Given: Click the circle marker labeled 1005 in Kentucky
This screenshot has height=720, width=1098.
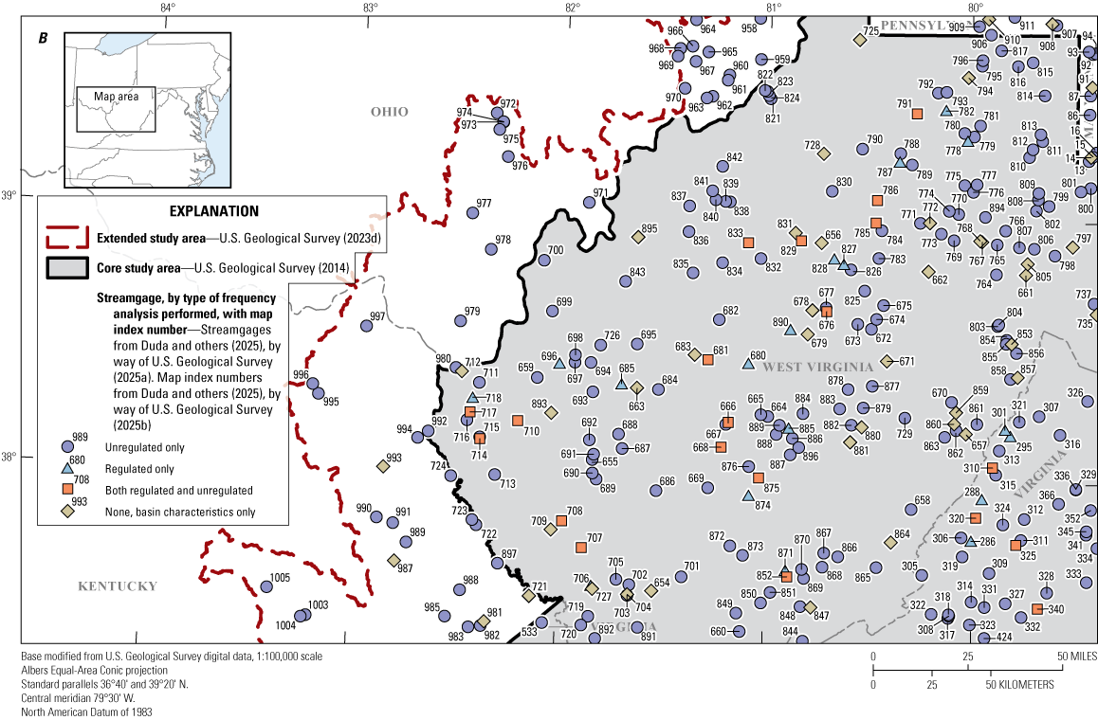Looking at the screenshot, I should (x=266, y=586).
